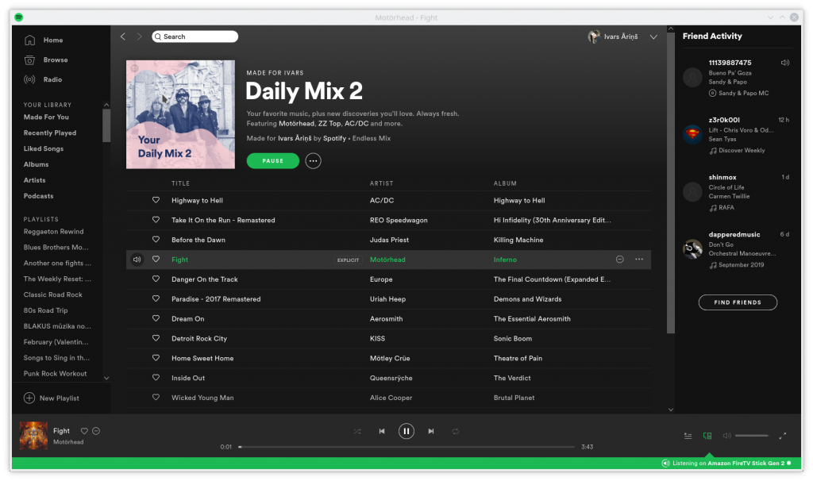Seek on the song progress bar

point(407,447)
